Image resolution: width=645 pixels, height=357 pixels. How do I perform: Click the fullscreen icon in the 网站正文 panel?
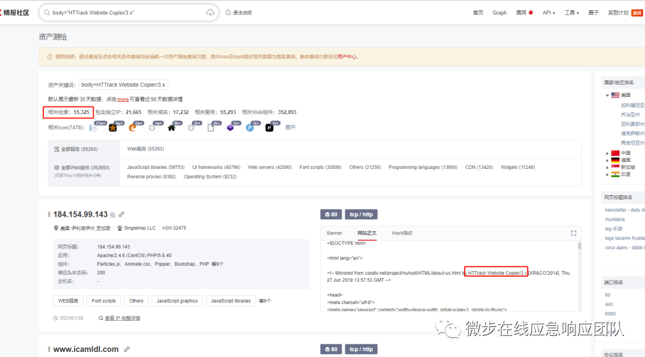click(x=574, y=233)
